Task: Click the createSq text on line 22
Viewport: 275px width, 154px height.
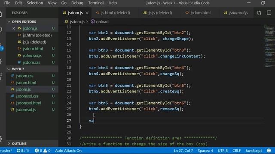Action: 170,91
